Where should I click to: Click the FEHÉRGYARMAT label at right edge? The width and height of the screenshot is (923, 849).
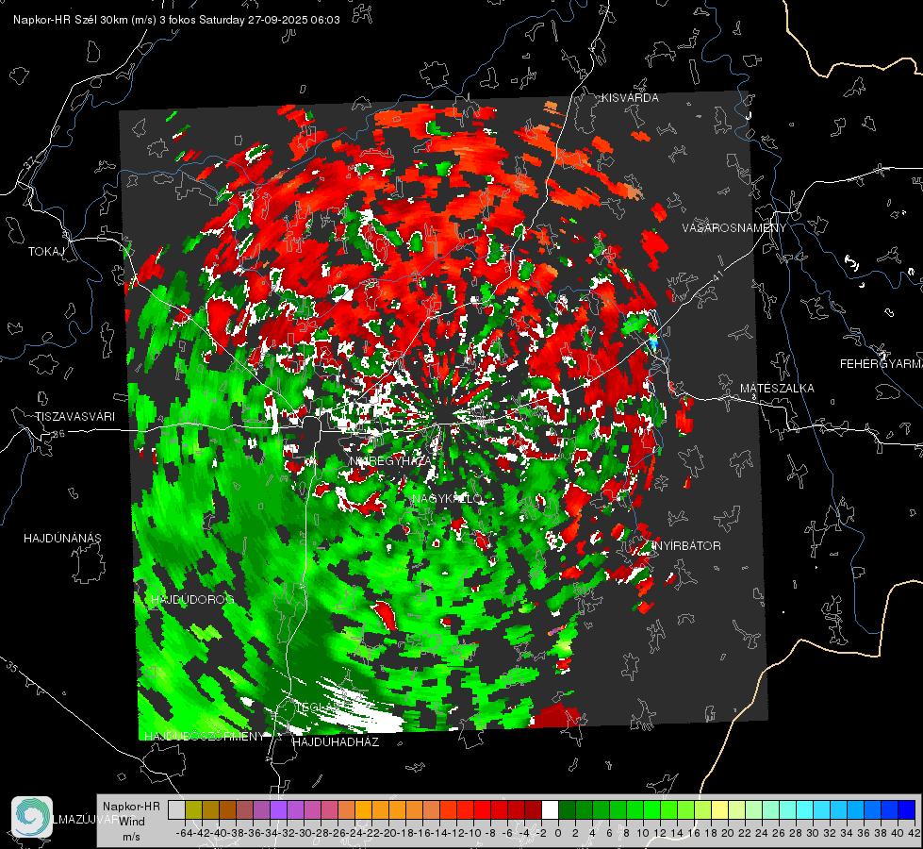[881, 364]
